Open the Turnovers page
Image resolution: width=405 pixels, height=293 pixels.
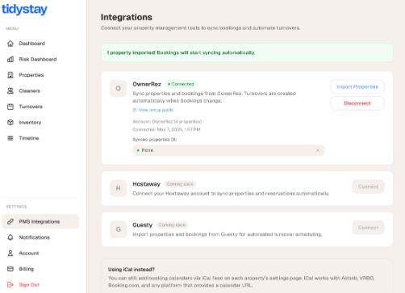click(x=40, y=107)
